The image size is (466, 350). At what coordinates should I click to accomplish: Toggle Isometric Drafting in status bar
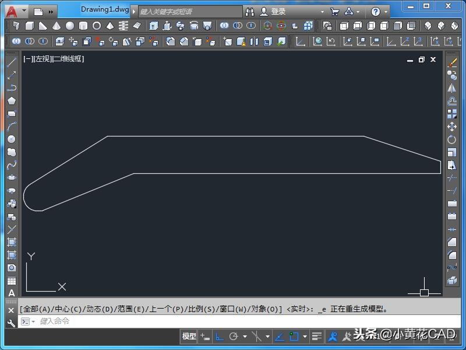256,337
